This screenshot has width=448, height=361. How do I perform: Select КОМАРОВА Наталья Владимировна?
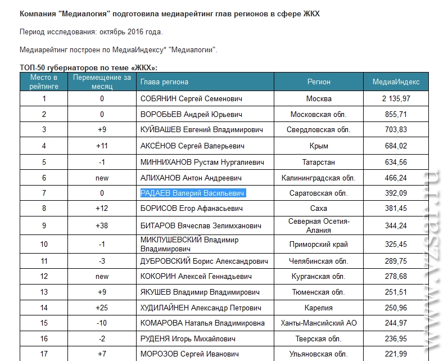(x=202, y=323)
